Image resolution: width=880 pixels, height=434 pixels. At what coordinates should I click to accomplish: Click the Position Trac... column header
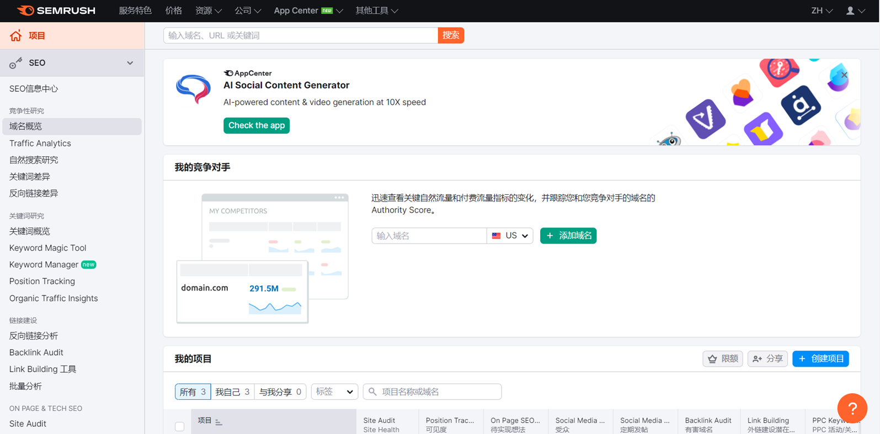(450, 421)
